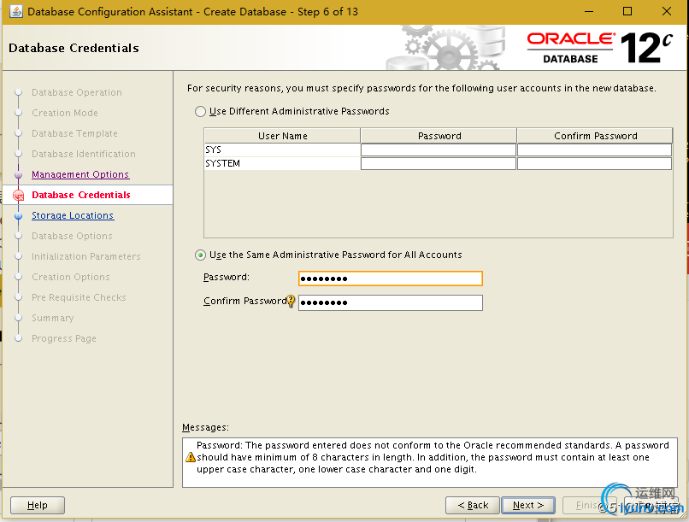Select the SYS user name cell
Image resolution: width=689 pixels, height=522 pixels.
(x=282, y=150)
